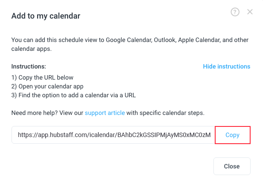Image resolution: width=263 pixels, height=187 pixels.
Task: Open the help question mark icon
Action: (x=235, y=12)
